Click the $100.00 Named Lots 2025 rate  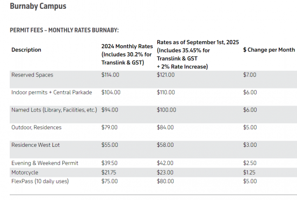coord(166,110)
